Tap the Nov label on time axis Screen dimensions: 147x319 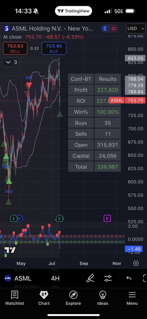tap(117, 263)
